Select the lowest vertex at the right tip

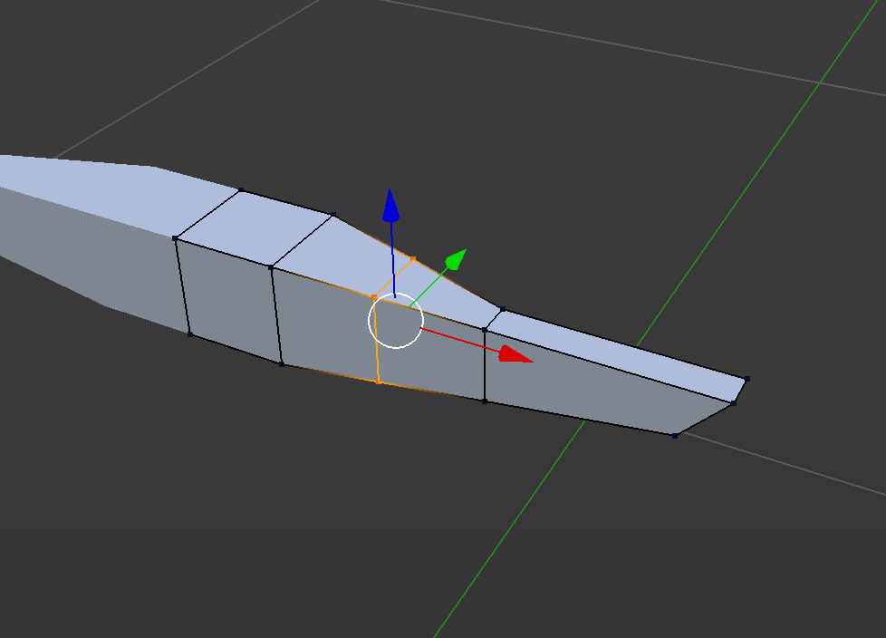pyautogui.click(x=675, y=436)
